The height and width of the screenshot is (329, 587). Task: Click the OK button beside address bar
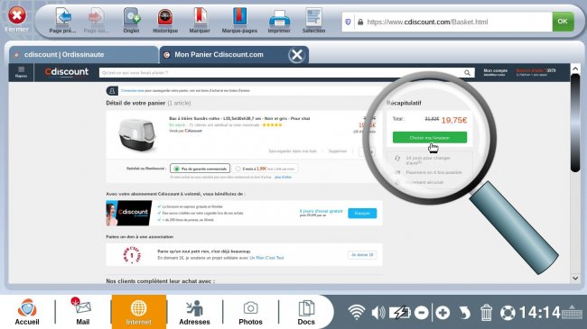click(x=563, y=22)
